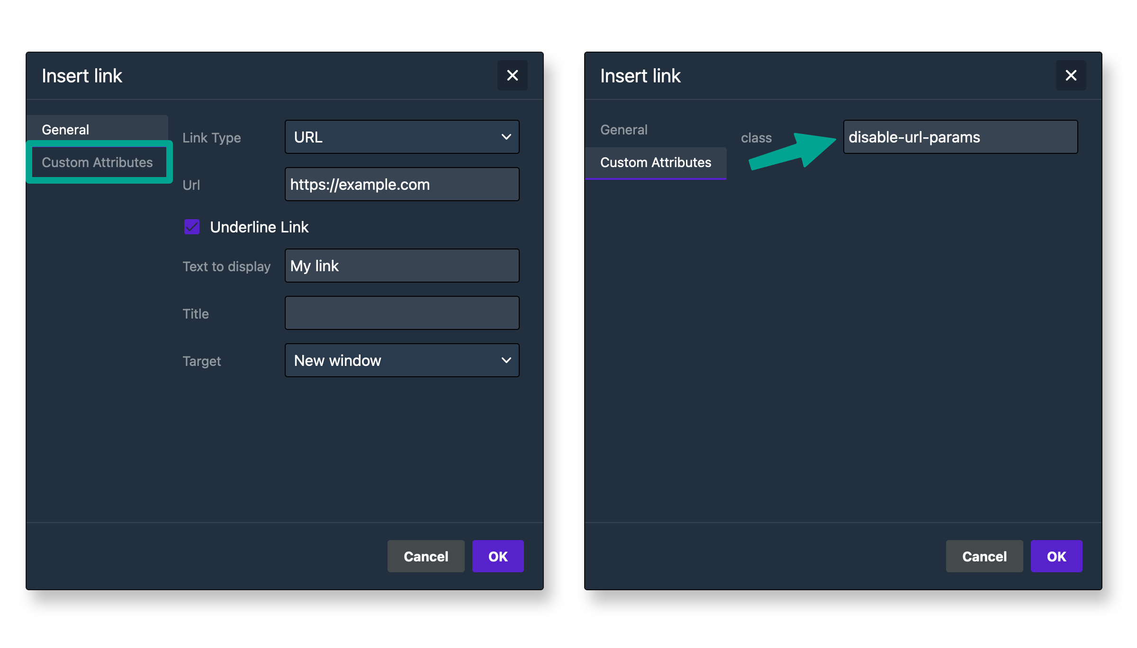Confirm with OK in left dialog

pyautogui.click(x=497, y=556)
